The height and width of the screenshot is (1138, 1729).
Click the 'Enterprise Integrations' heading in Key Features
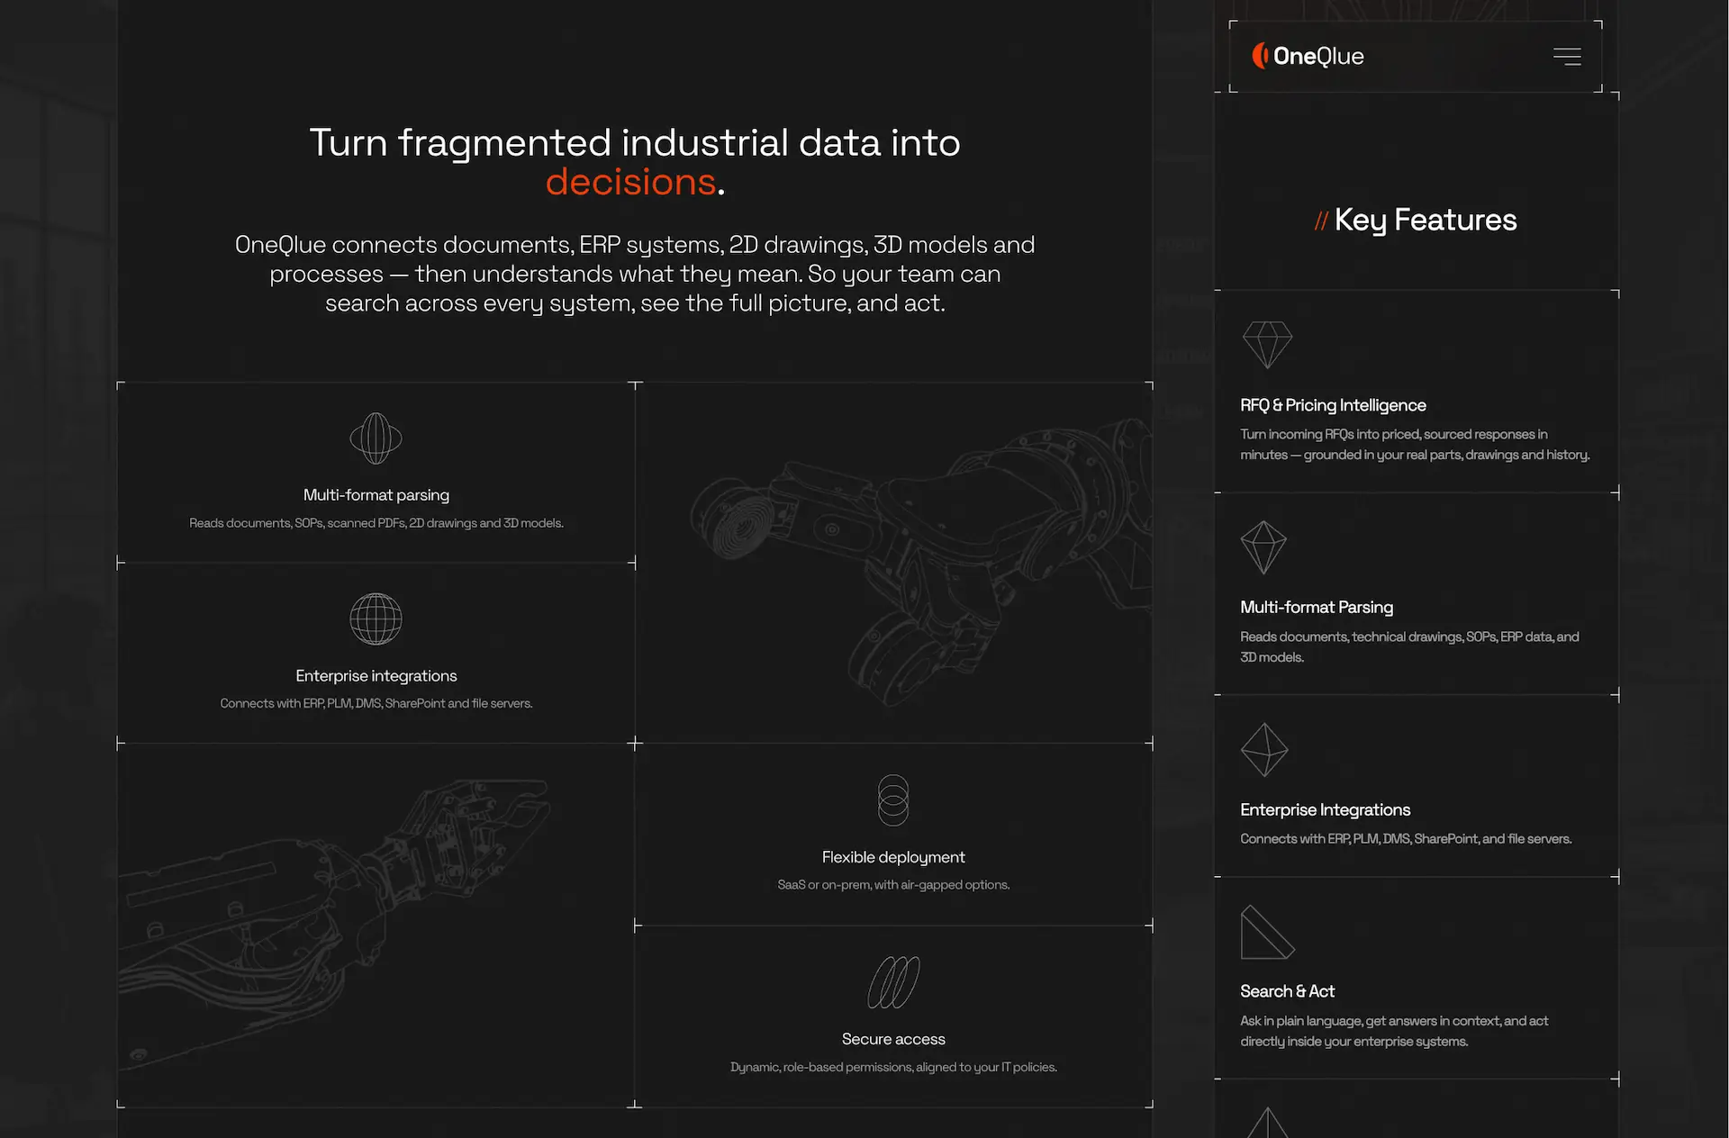[x=1326, y=810]
